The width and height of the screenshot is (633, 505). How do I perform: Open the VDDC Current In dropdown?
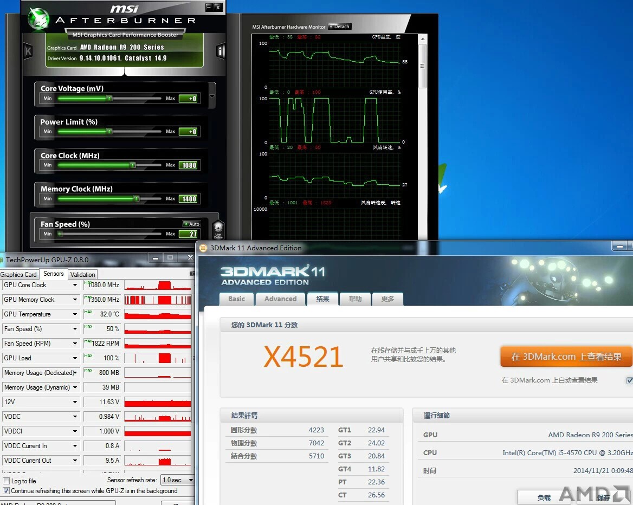[75, 446]
